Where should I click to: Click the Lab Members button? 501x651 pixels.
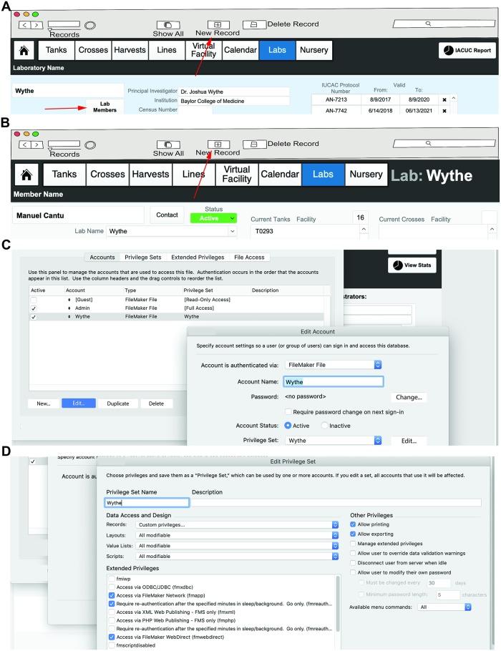104,107
